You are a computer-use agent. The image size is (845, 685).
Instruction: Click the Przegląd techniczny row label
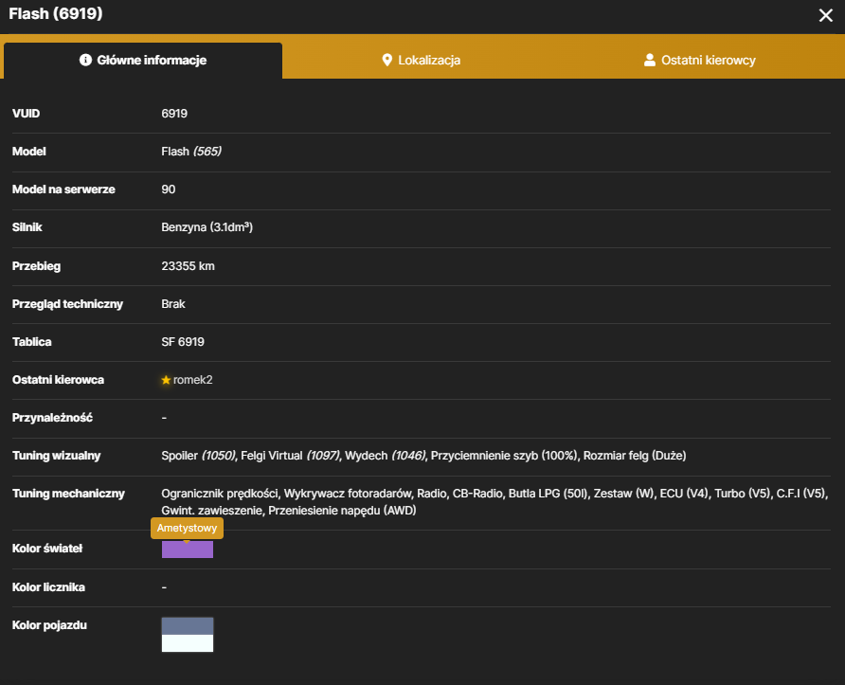[x=67, y=304]
